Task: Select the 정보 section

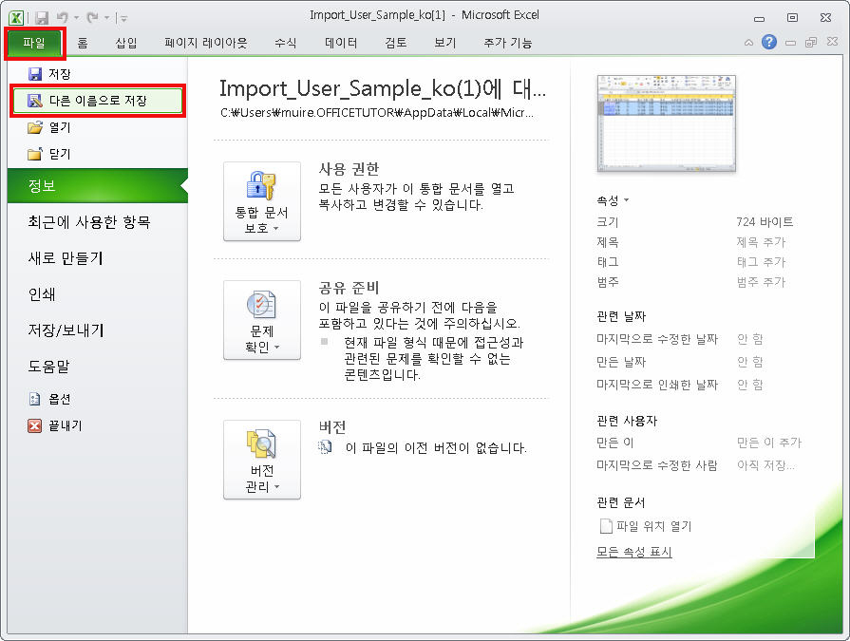Action: pos(98,186)
